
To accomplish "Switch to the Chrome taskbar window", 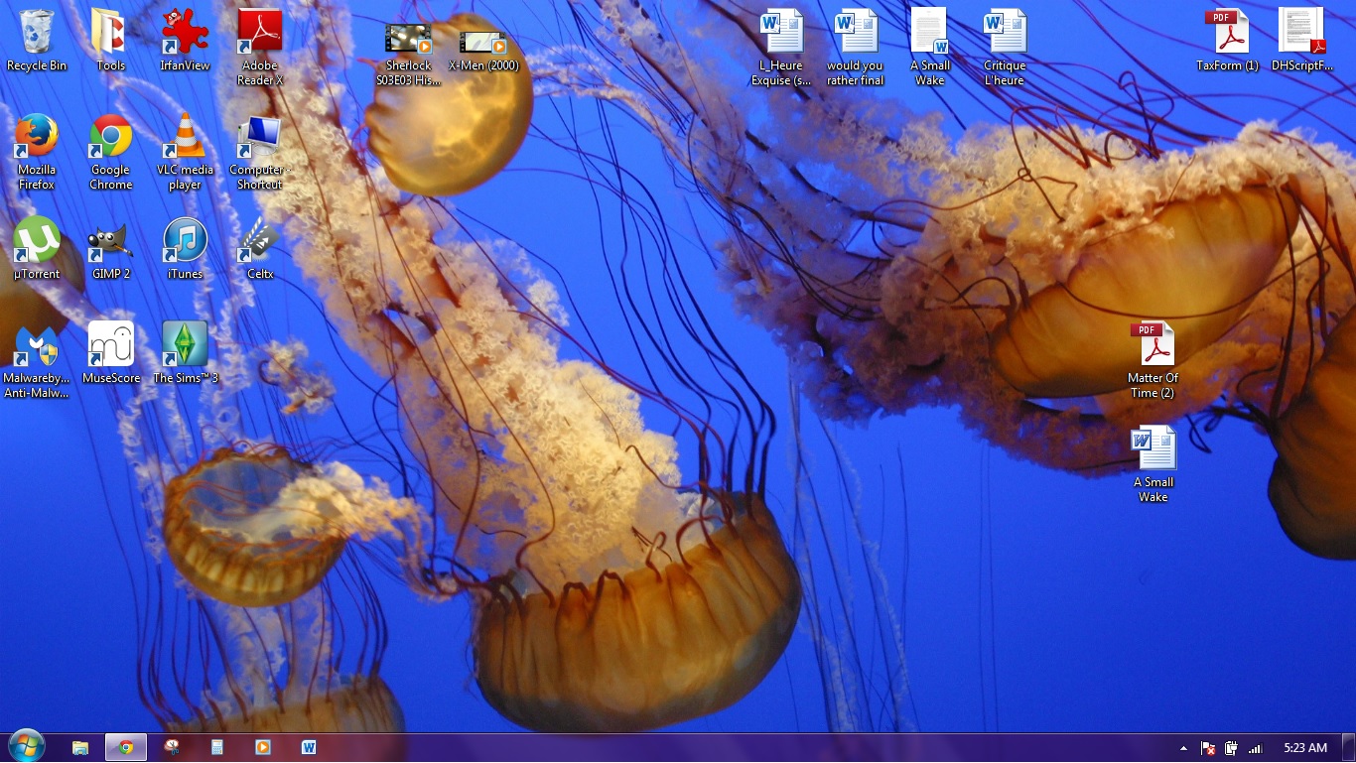I will pyautogui.click(x=126, y=747).
